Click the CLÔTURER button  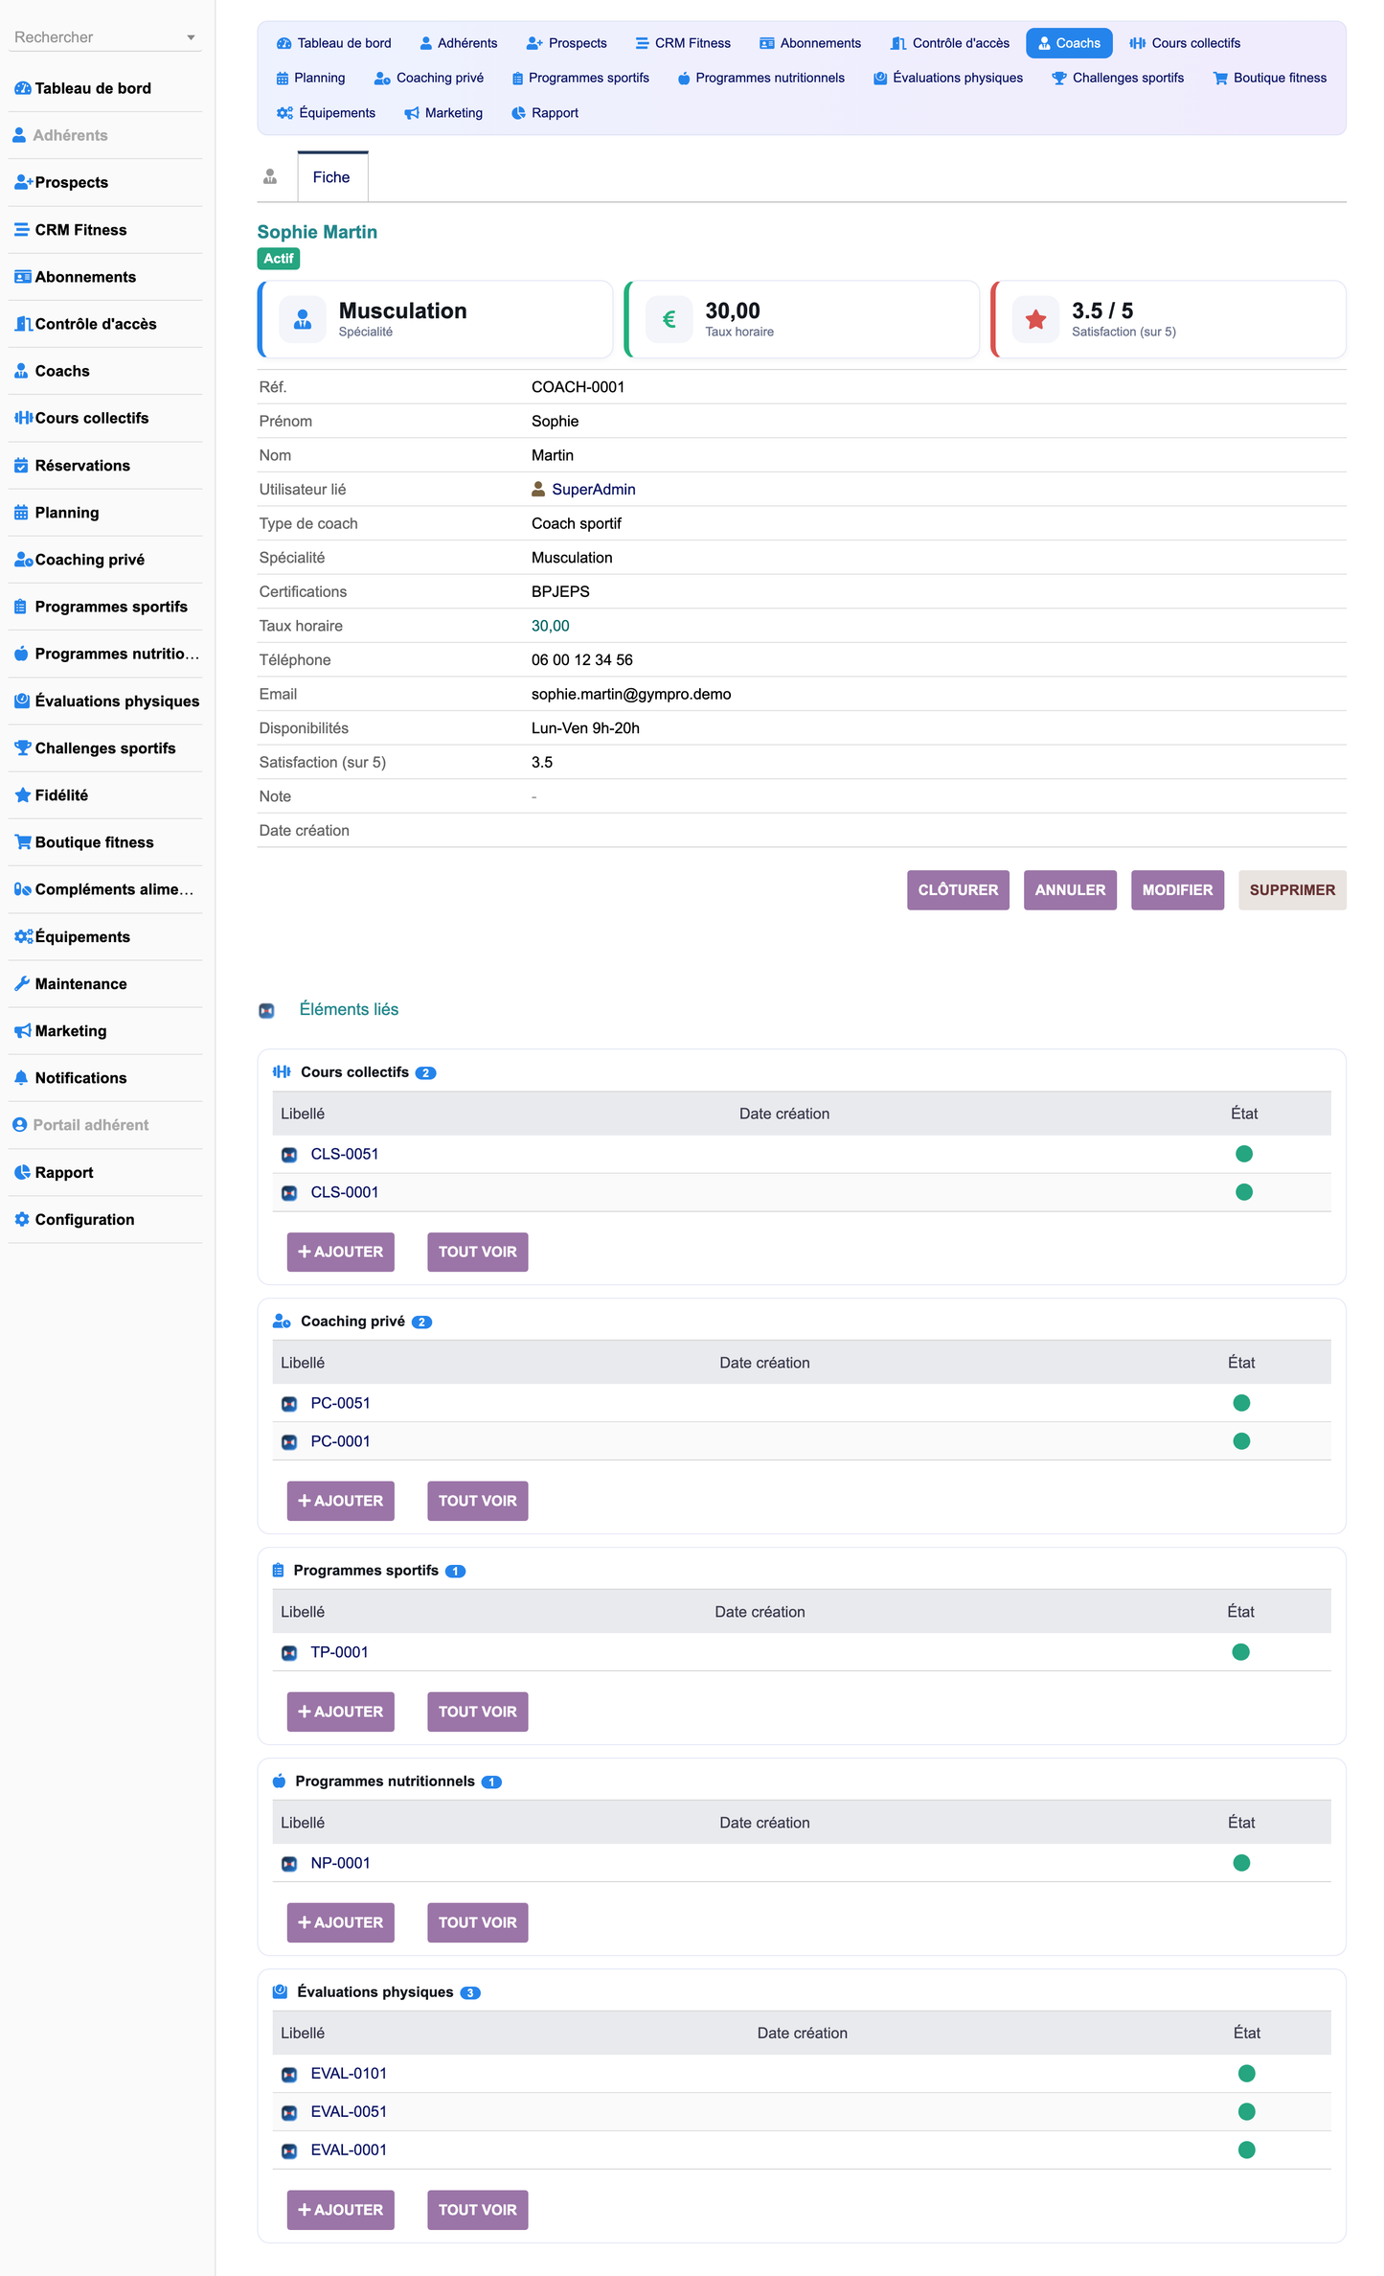958,890
